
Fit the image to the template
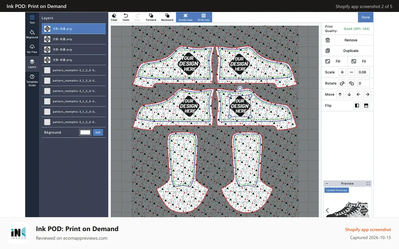coord(360,61)
